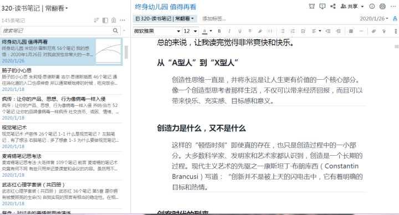This screenshot has width=399, height=215.
Task: Start presentation mode for this note
Action: (x=323, y=6)
